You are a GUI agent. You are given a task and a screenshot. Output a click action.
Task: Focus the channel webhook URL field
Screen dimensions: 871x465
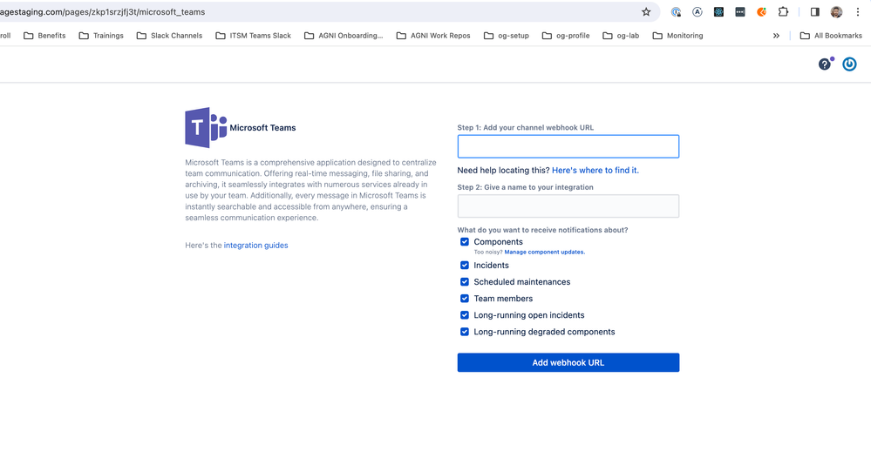(568, 146)
